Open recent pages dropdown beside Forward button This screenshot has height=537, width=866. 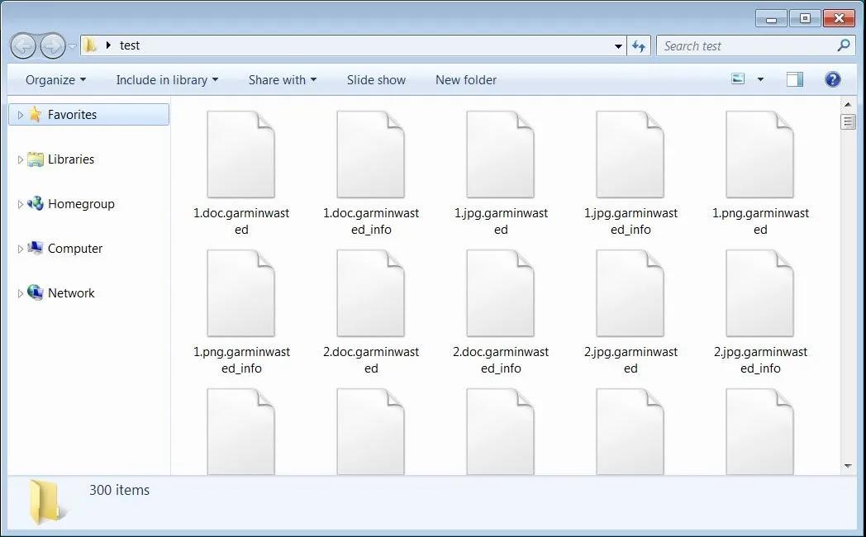pos(72,46)
